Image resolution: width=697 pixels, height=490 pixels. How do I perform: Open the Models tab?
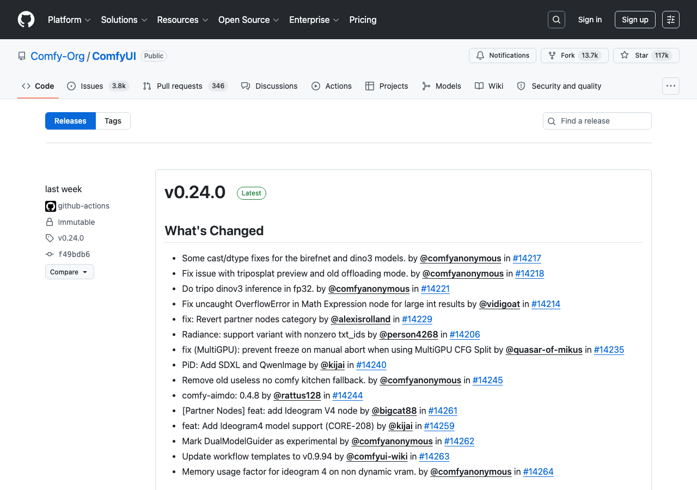pos(442,86)
